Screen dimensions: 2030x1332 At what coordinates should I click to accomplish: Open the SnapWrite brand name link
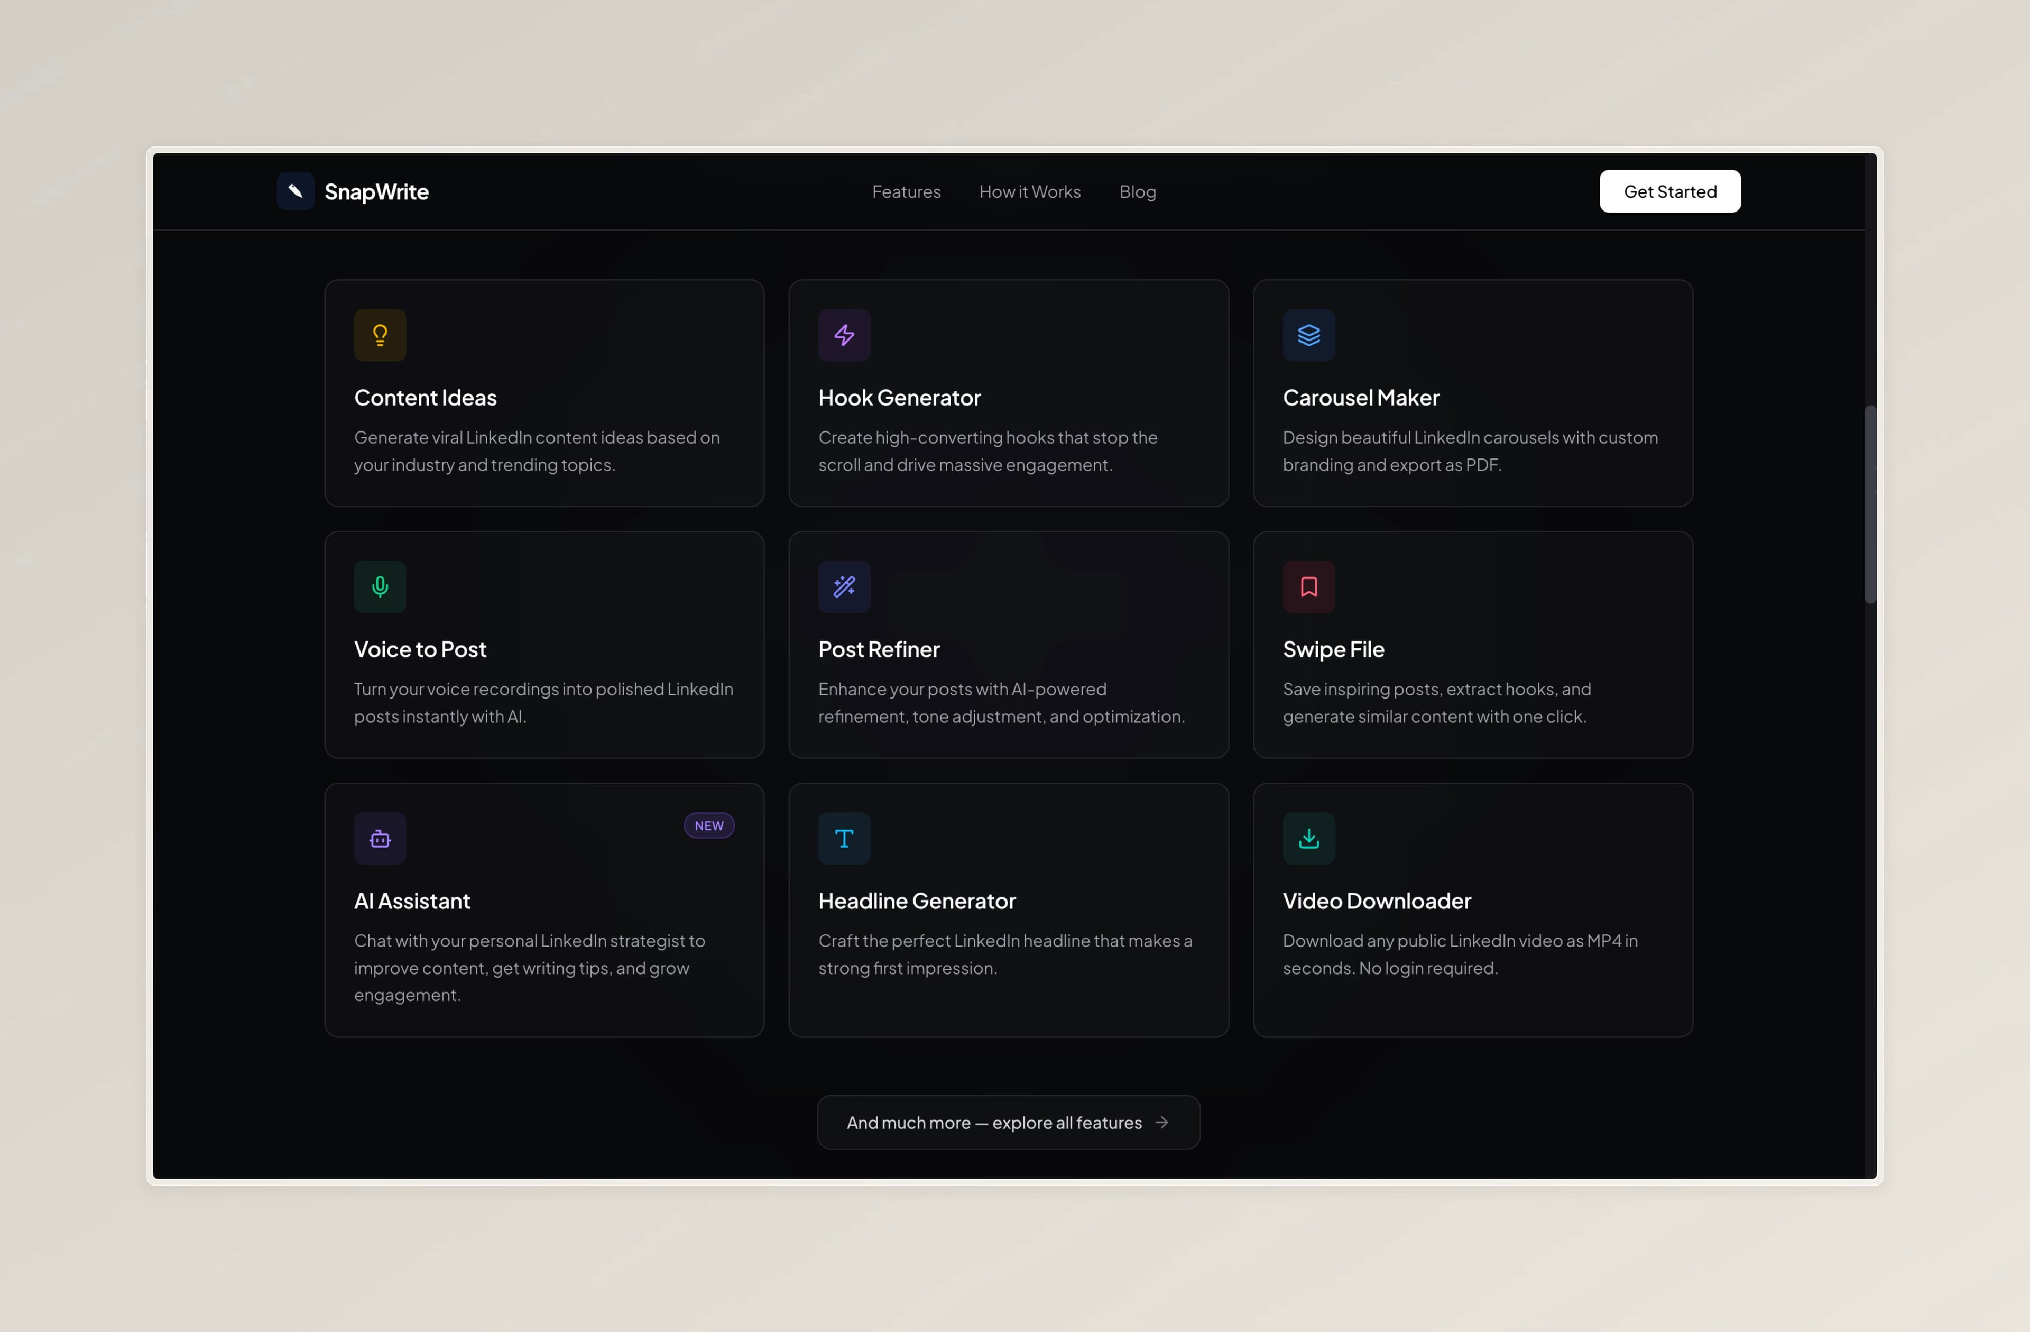coord(376,192)
